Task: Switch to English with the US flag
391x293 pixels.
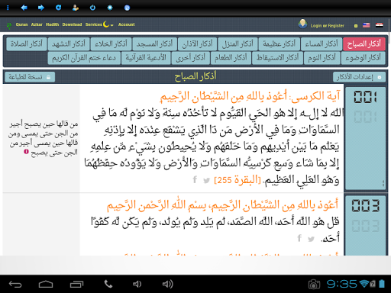Action: click(367, 25)
